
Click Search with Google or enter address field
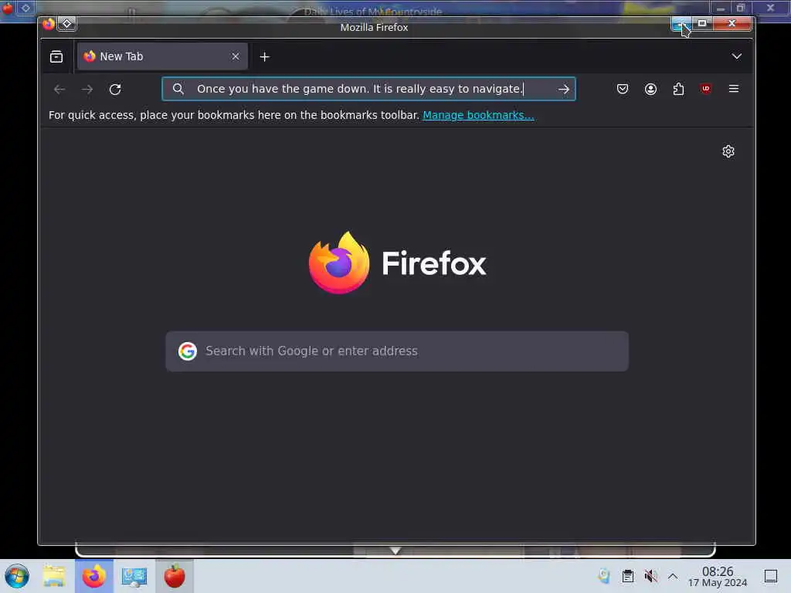[x=397, y=351]
